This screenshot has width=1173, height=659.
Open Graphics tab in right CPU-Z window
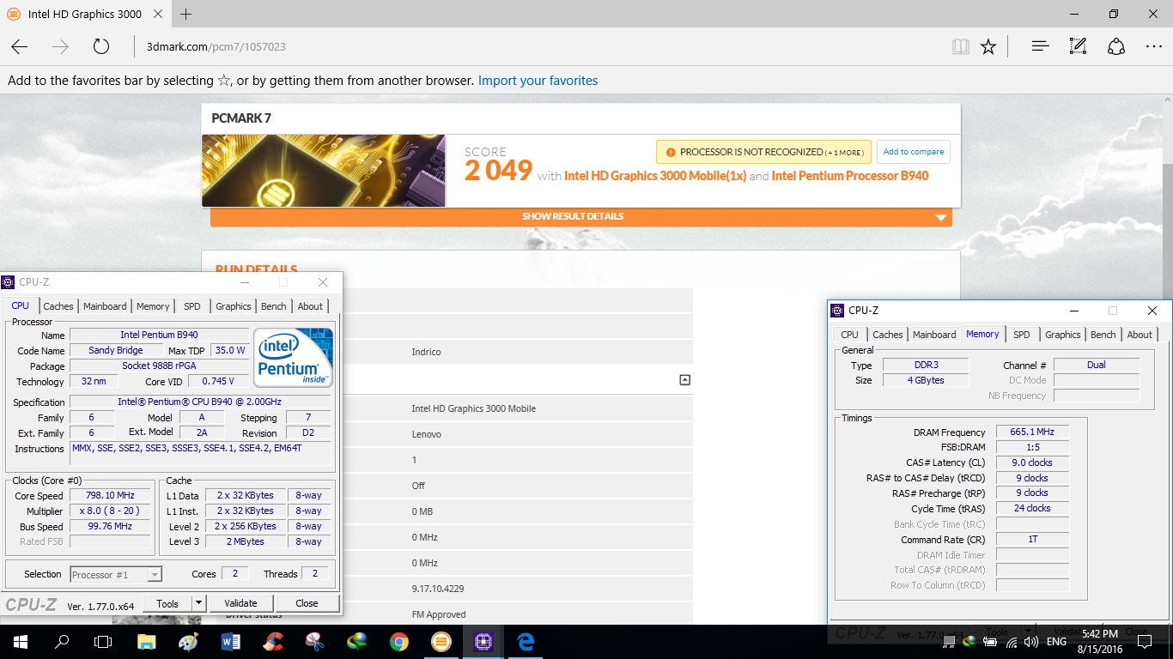[1063, 335]
